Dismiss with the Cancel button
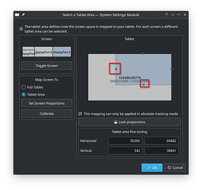The height and width of the screenshot is (190, 202). [x=175, y=168]
